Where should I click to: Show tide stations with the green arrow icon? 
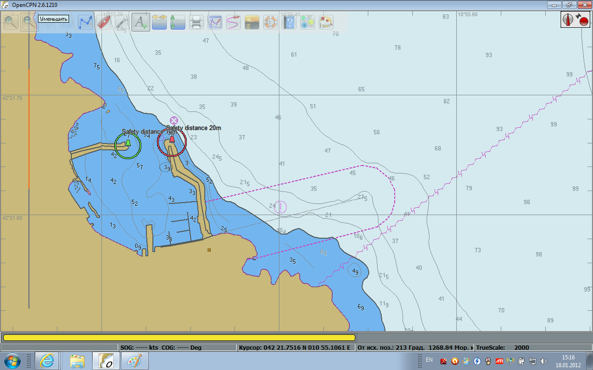(178, 22)
